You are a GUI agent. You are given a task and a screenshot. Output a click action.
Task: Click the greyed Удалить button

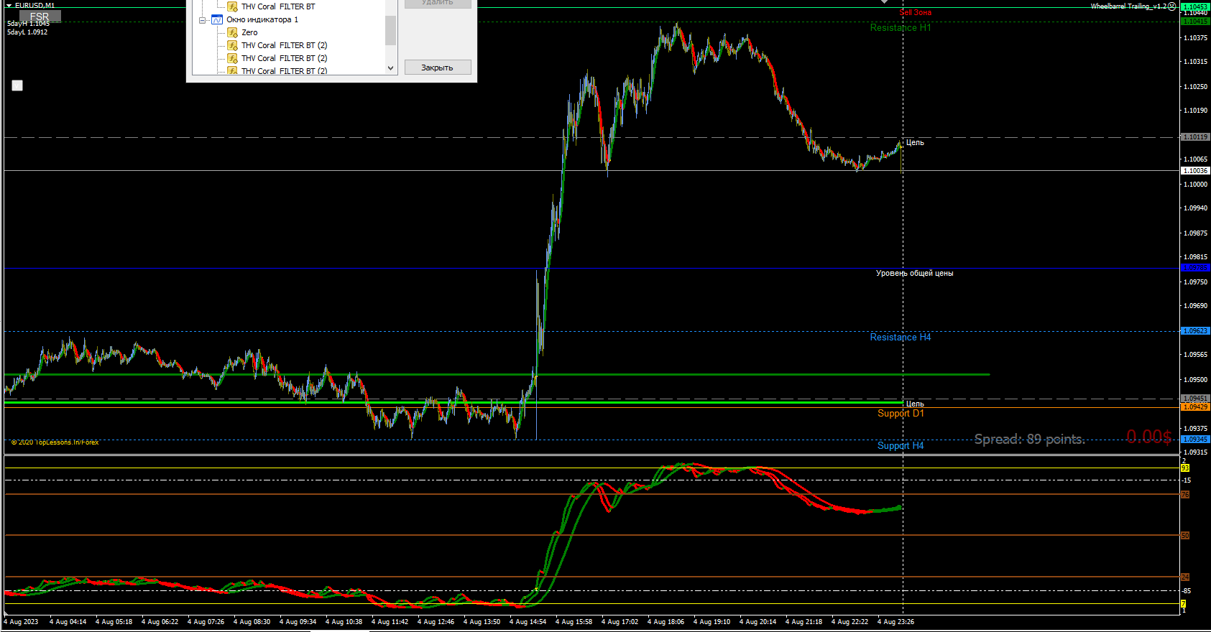(438, 3)
